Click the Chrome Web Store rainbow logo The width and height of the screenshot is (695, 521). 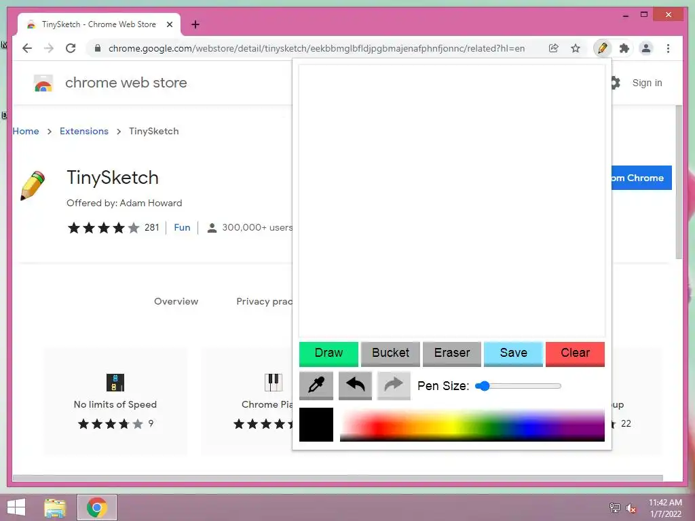[x=43, y=83]
